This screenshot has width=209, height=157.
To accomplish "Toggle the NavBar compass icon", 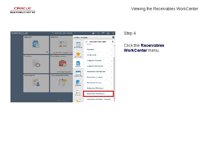I will [x=113, y=33].
